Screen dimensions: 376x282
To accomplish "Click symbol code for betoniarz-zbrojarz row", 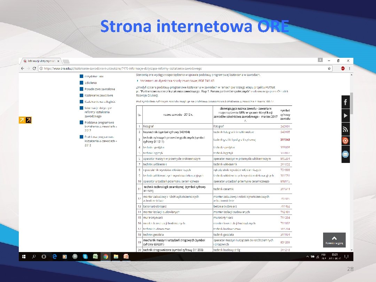I will [285, 206].
